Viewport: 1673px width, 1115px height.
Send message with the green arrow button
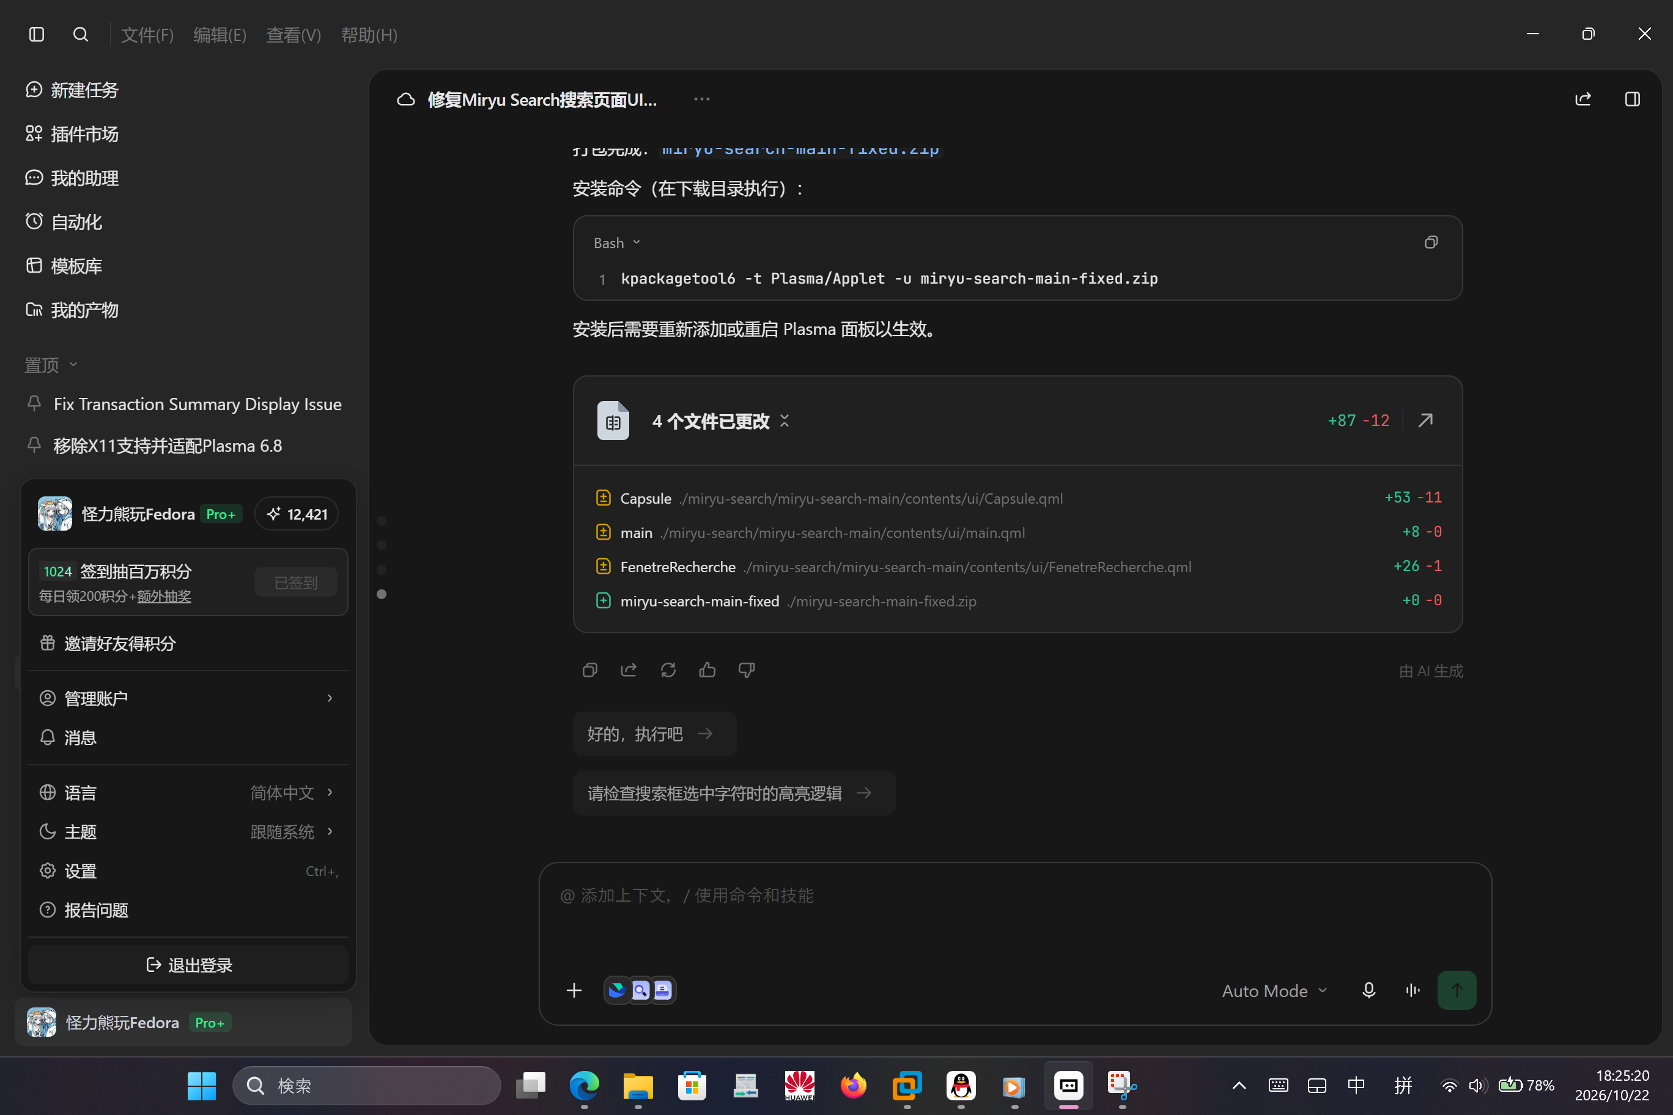coord(1456,990)
